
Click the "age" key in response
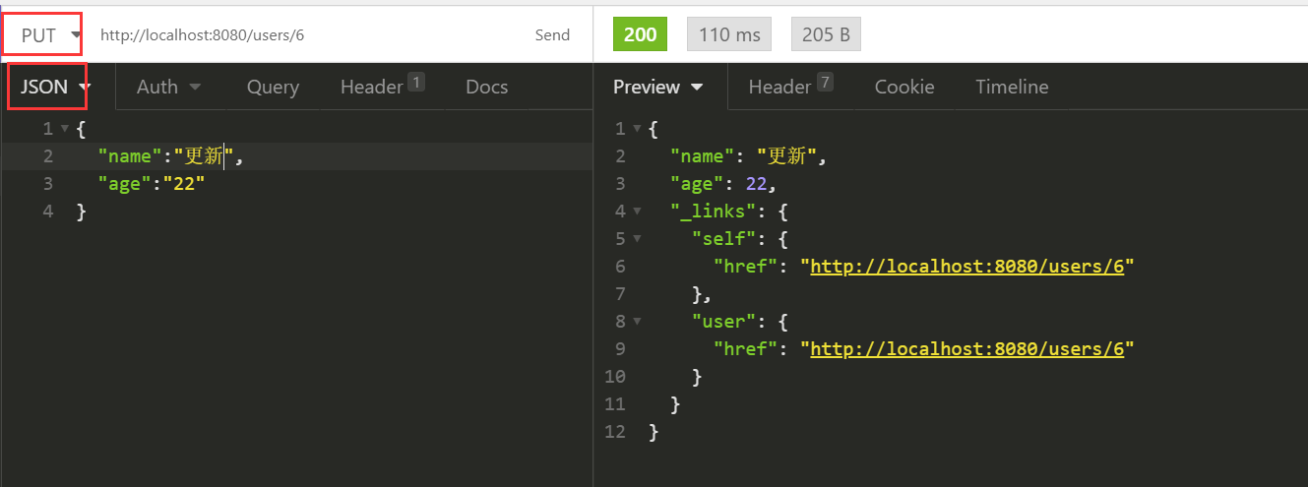(697, 184)
